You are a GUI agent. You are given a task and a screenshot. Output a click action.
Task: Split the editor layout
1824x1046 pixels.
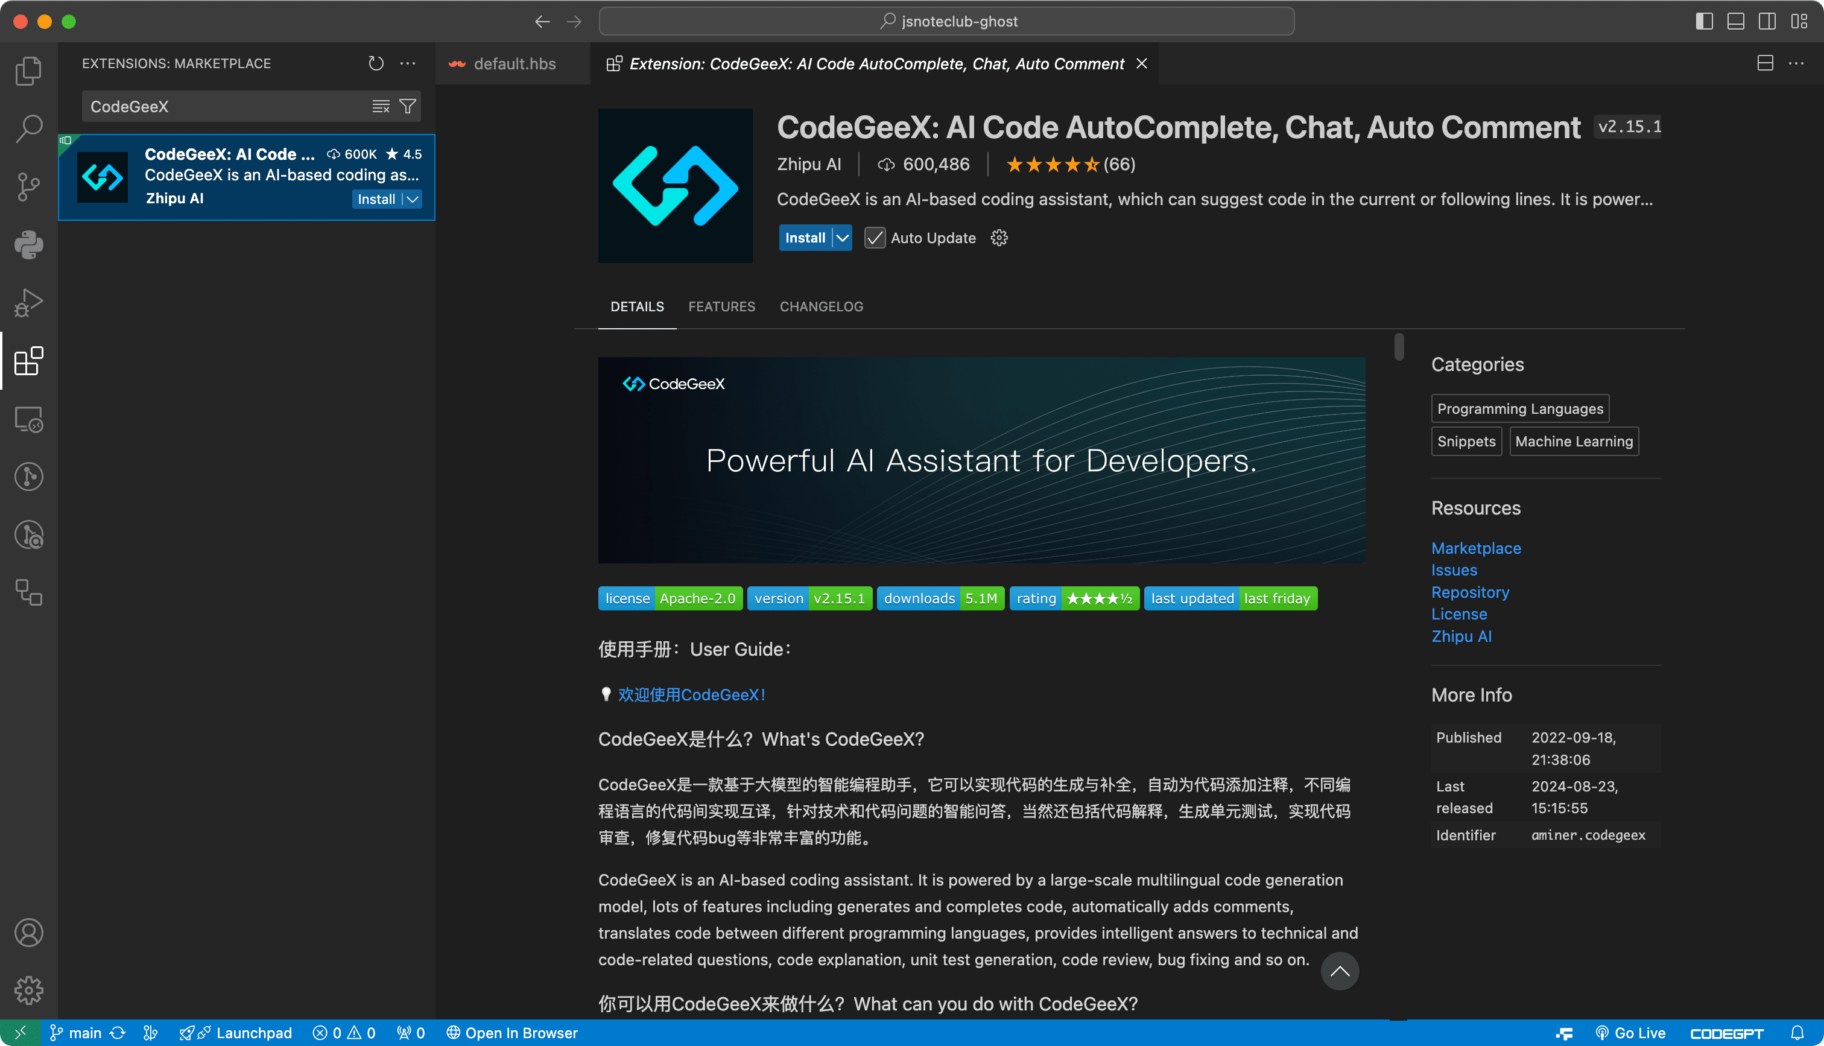coord(1765,63)
